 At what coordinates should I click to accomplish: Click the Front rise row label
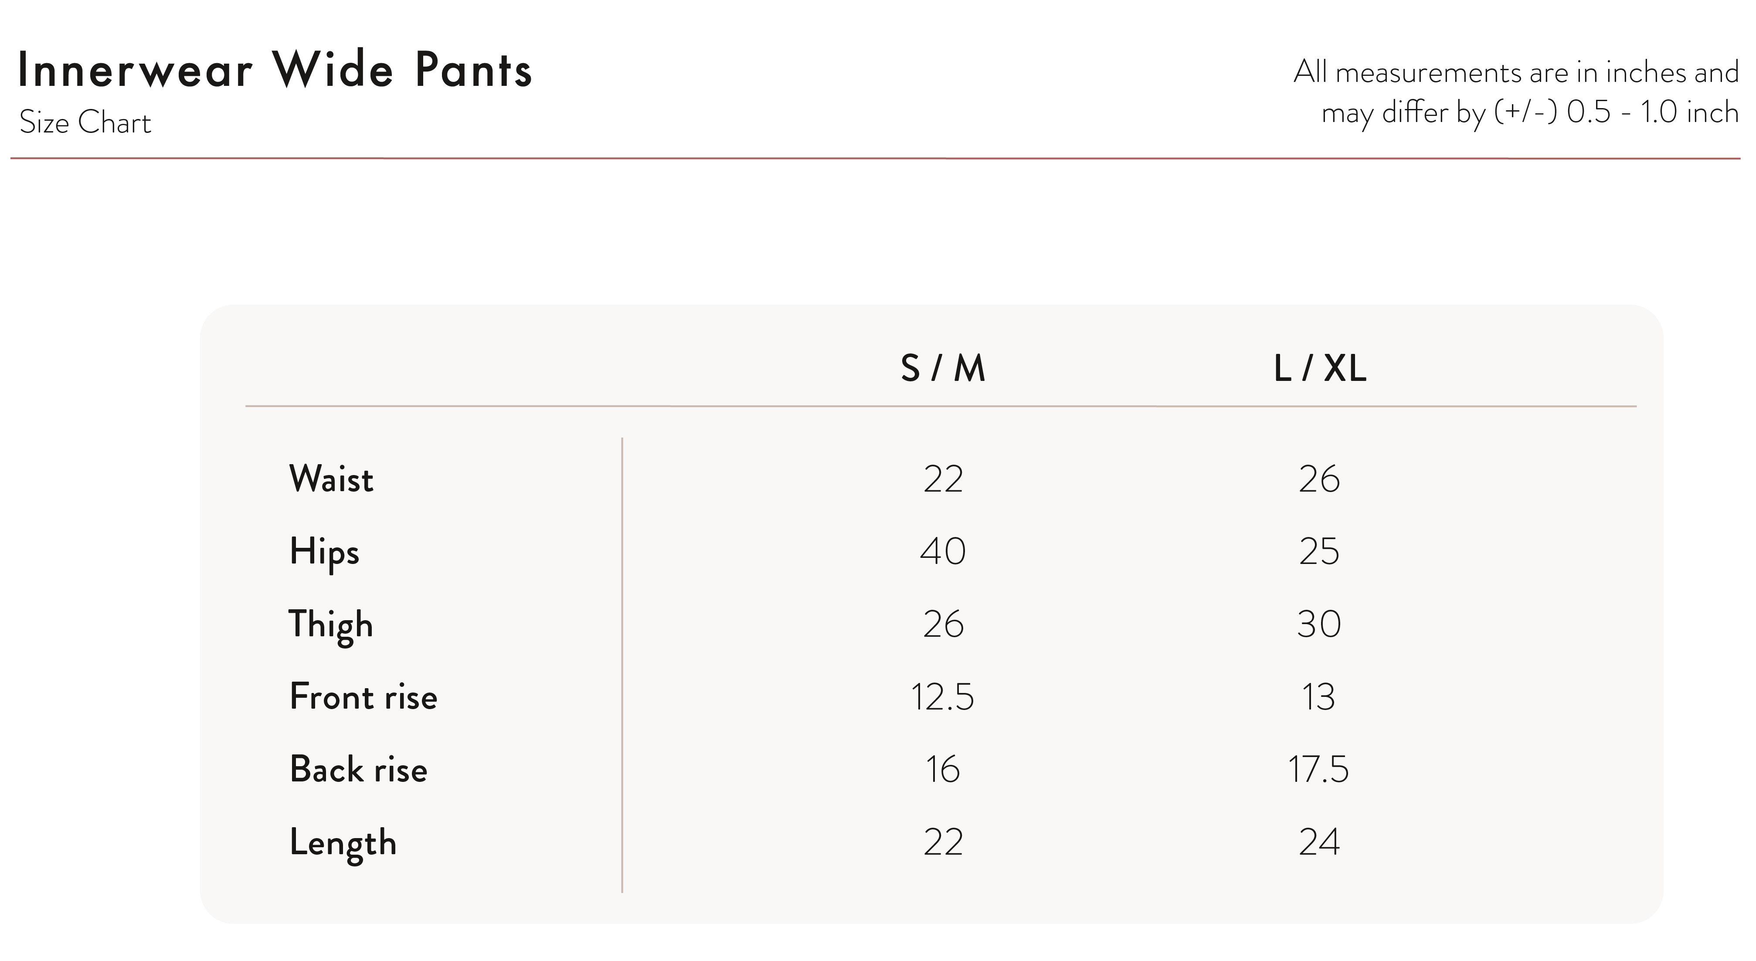tap(363, 696)
